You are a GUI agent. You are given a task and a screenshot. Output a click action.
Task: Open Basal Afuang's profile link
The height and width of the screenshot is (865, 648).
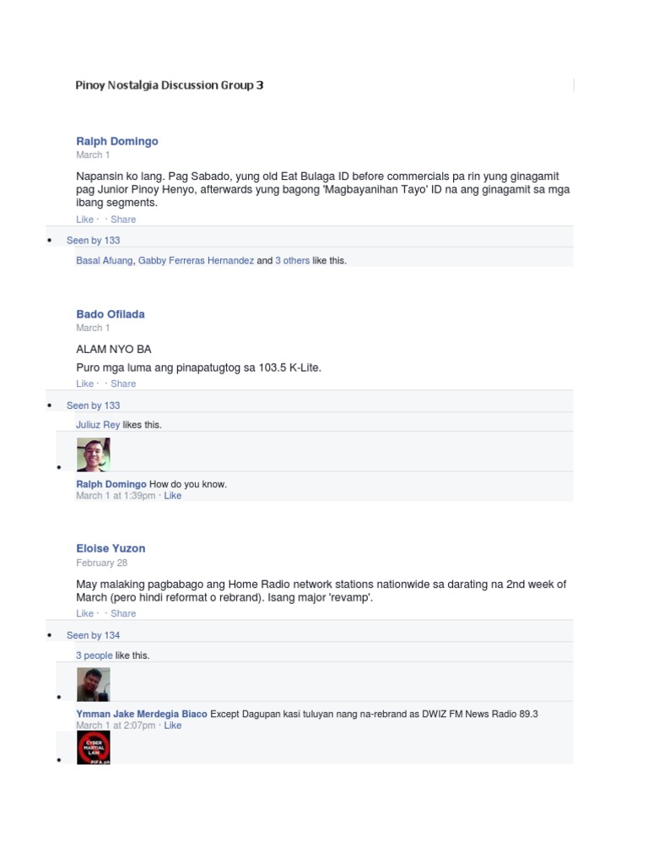[104, 260]
